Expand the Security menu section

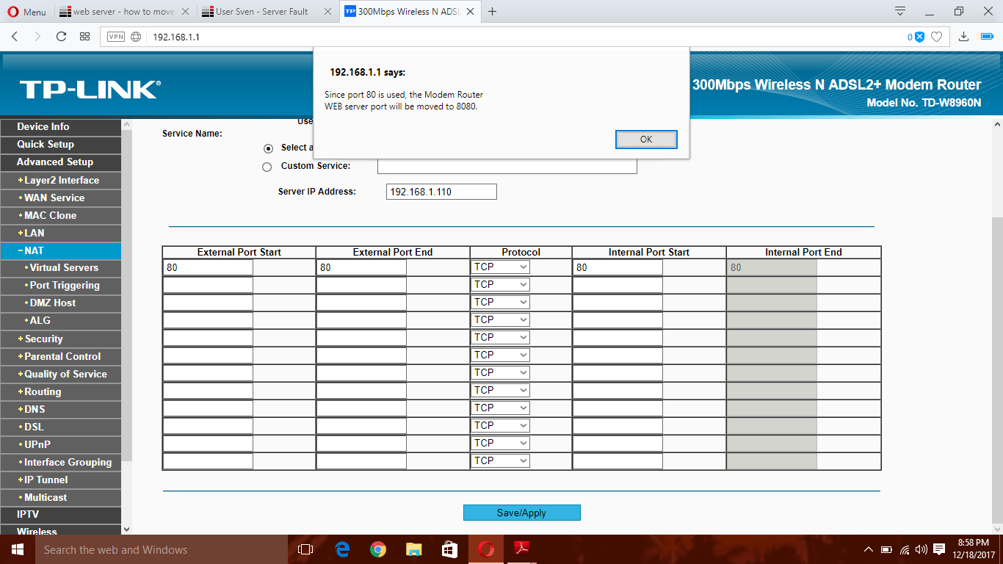click(43, 339)
